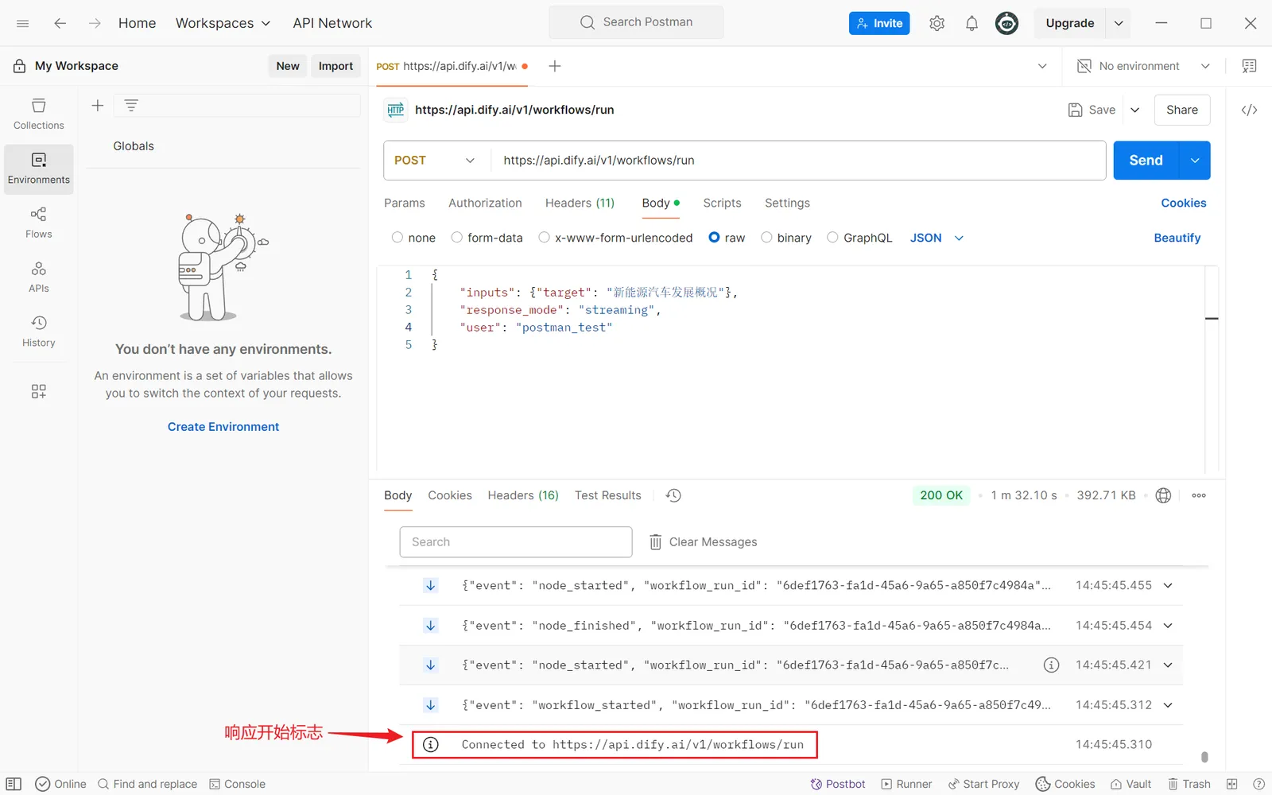Expand the workflow_started event message

1168,705
